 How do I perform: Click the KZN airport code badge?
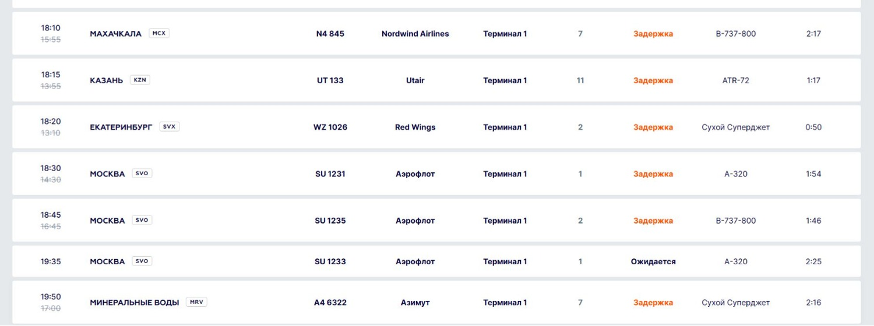click(140, 80)
